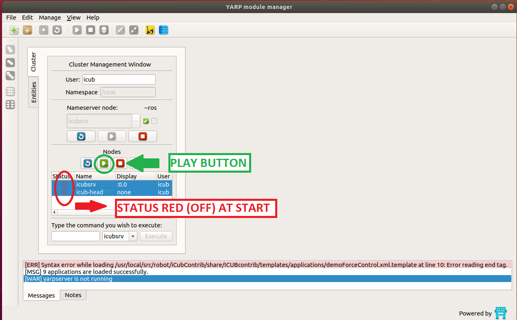Uncheck the green checked nameserver checkbox

146,121
